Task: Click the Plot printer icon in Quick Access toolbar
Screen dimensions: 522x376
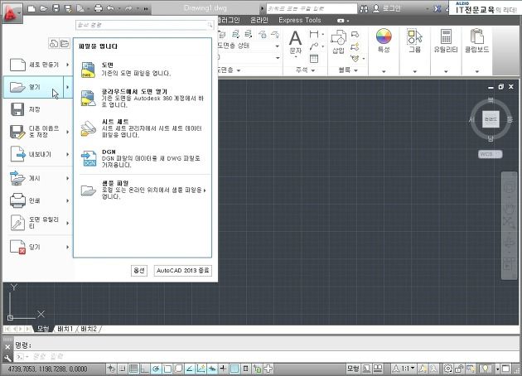Action: (99, 8)
